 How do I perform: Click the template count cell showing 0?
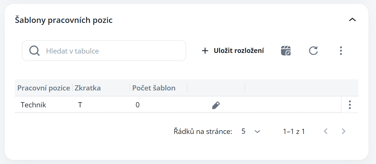tap(138, 105)
